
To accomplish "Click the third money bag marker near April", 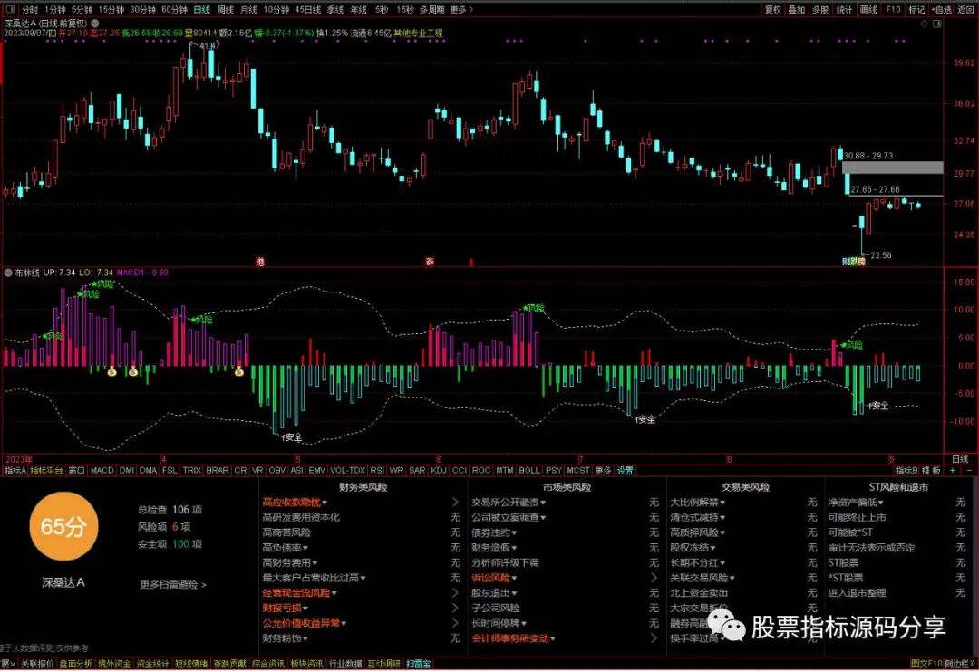I will [x=238, y=371].
